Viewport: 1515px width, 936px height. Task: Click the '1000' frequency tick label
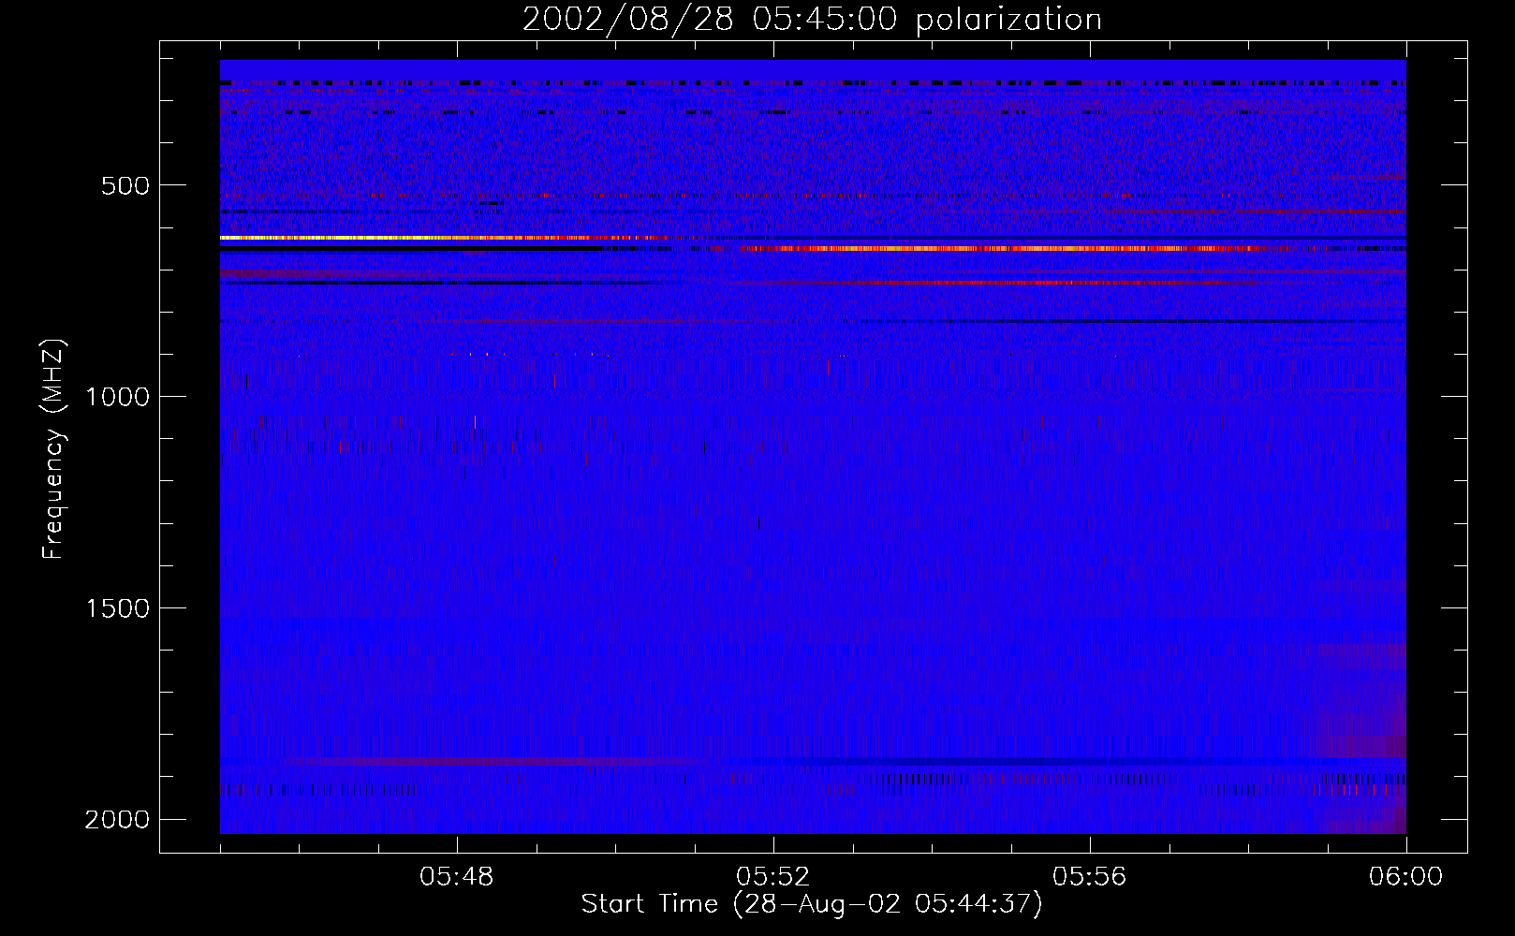(x=117, y=397)
